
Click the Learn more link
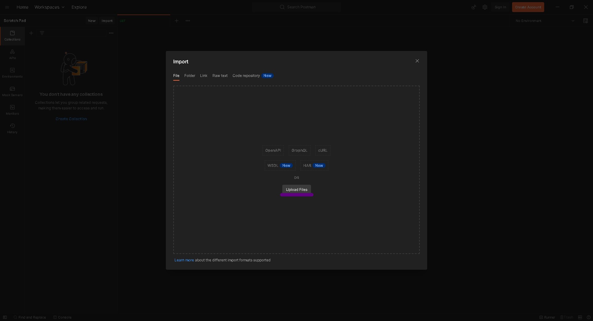pyautogui.click(x=184, y=260)
